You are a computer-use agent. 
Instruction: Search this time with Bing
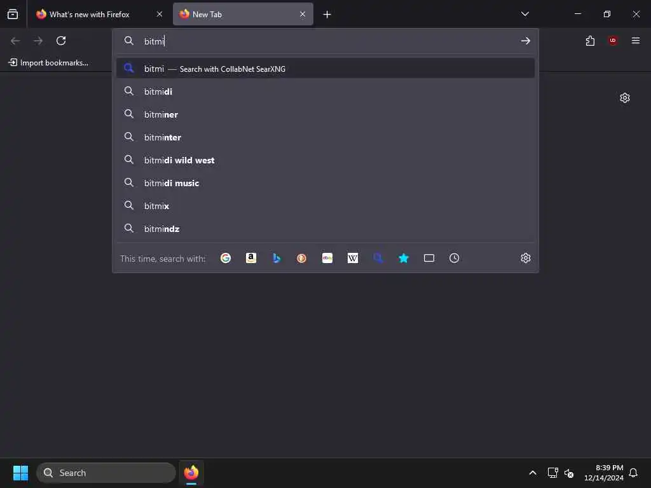point(277,258)
